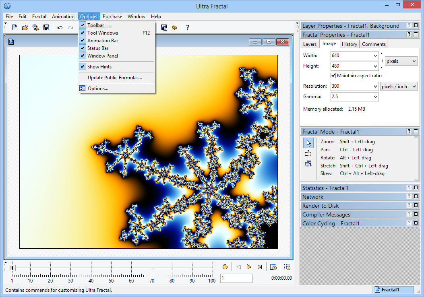The image size is (424, 297).
Task: Click the current frame number field
Action: pos(236,278)
